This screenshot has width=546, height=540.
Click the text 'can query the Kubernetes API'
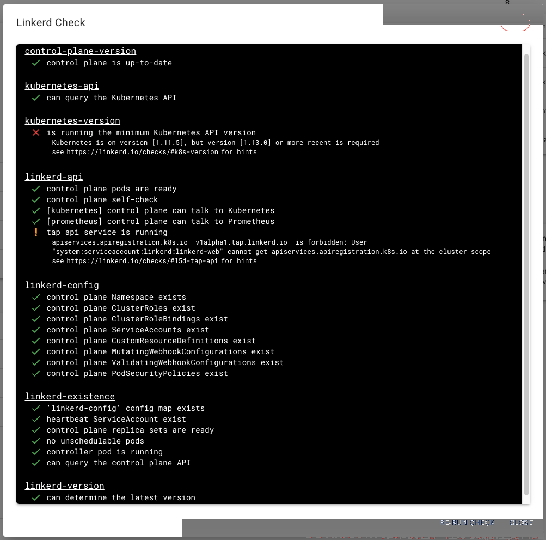click(x=112, y=98)
